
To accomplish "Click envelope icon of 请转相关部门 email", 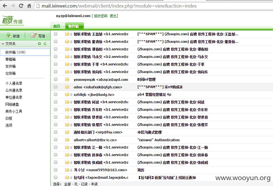I will coord(67,132).
